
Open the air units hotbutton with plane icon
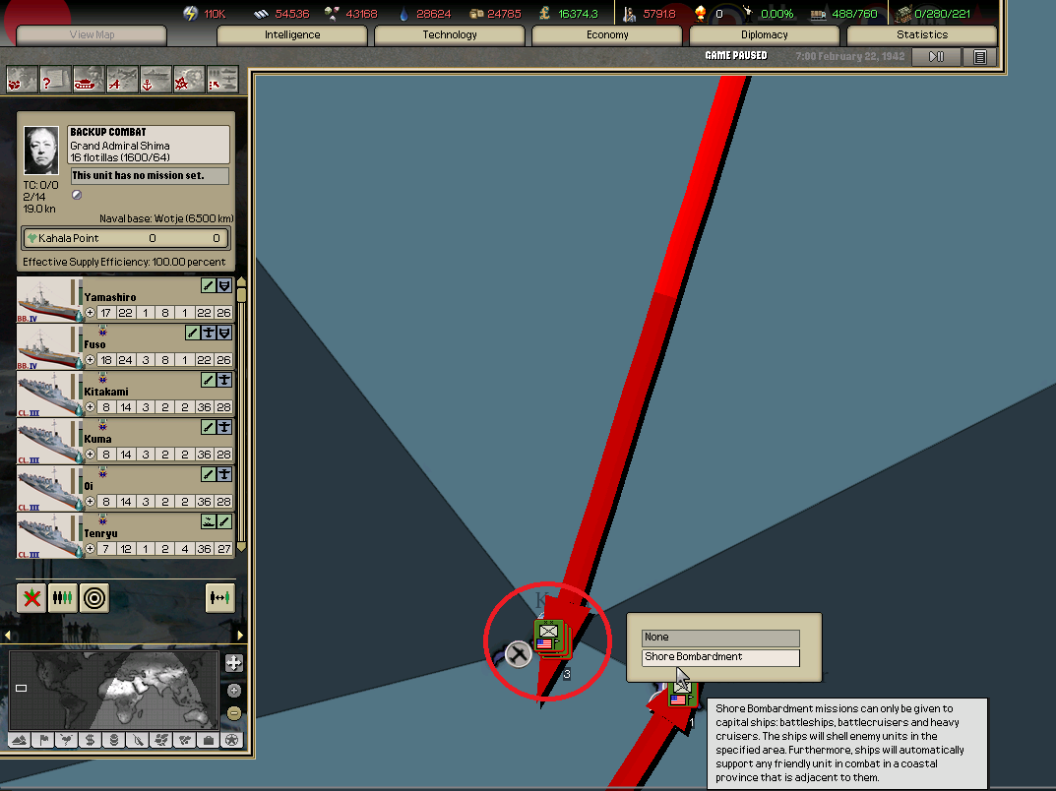tap(121, 78)
